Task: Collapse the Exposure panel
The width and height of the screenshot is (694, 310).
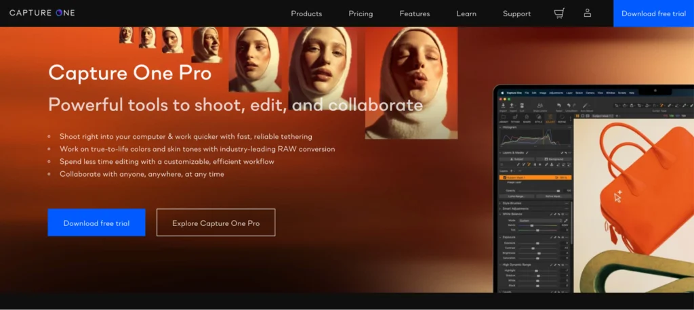Action: pos(500,238)
